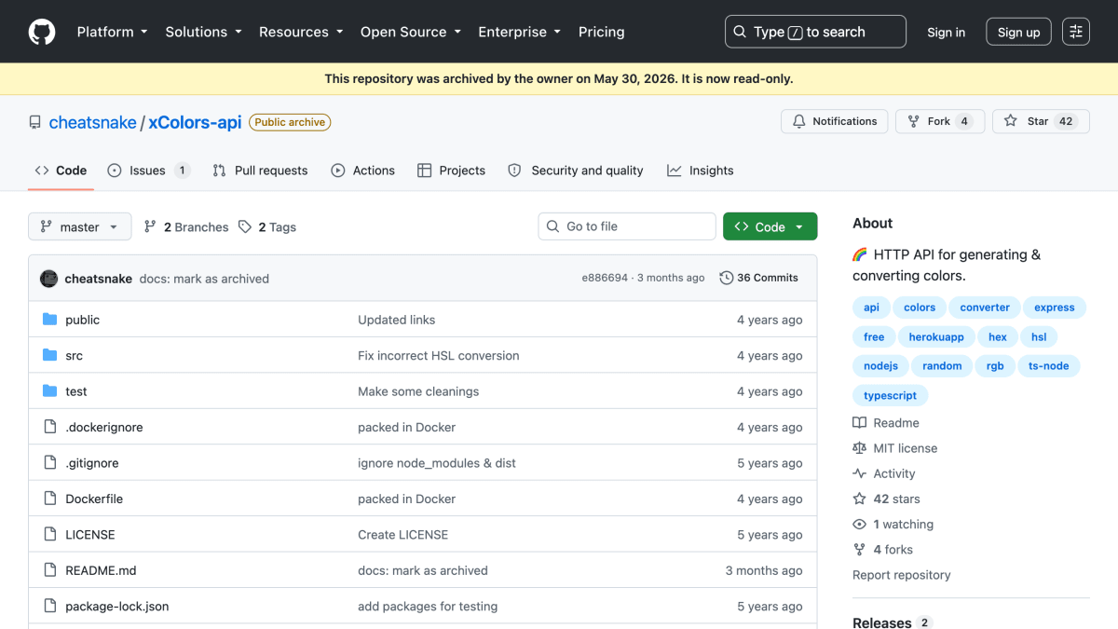This screenshot has height=629, width=1118.
Task: Open the Pull requests tab
Action: 260,171
